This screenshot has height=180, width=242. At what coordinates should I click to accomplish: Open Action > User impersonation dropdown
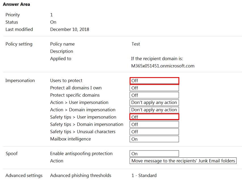(x=154, y=103)
